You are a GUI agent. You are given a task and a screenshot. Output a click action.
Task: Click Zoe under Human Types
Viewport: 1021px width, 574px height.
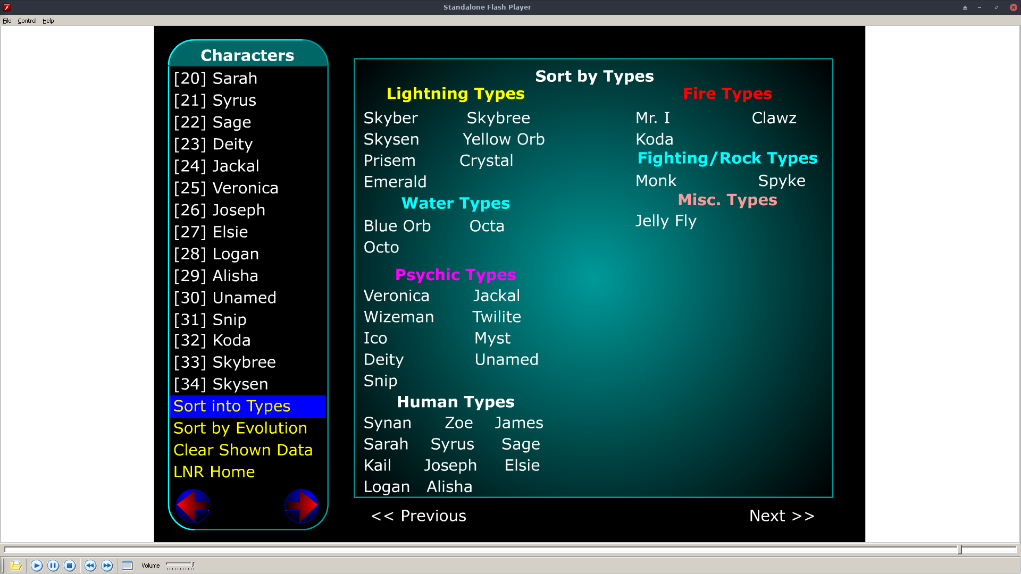tap(459, 423)
